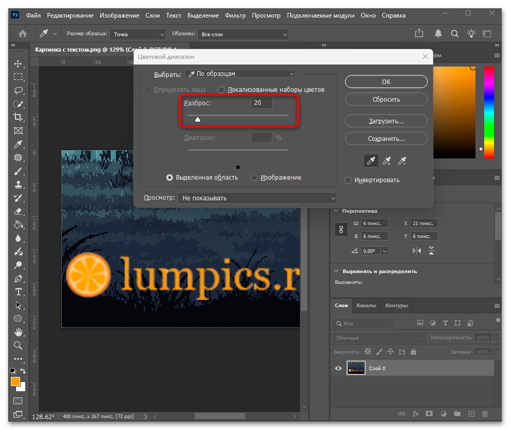This screenshot has height=430, width=510.
Task: Click the Share icon in options bar
Action: [419, 33]
